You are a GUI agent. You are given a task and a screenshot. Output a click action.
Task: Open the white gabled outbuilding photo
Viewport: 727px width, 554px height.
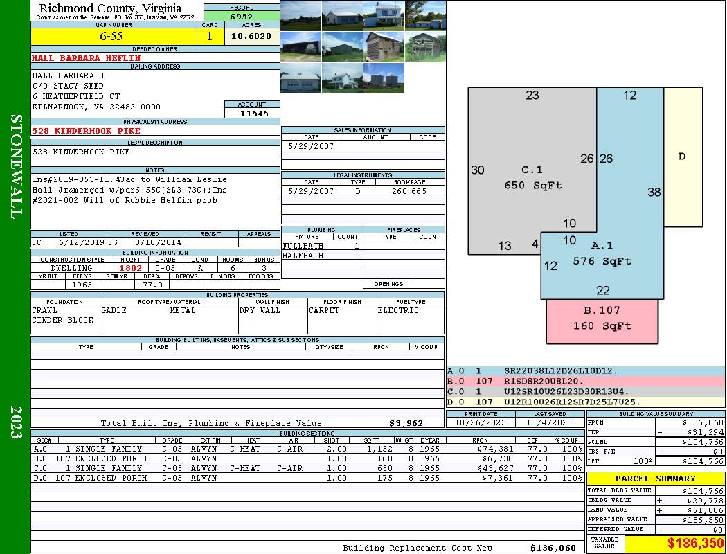coord(342,16)
